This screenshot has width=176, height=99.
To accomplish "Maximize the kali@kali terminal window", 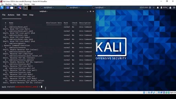I will pyautogui.click(x=90, y=12).
